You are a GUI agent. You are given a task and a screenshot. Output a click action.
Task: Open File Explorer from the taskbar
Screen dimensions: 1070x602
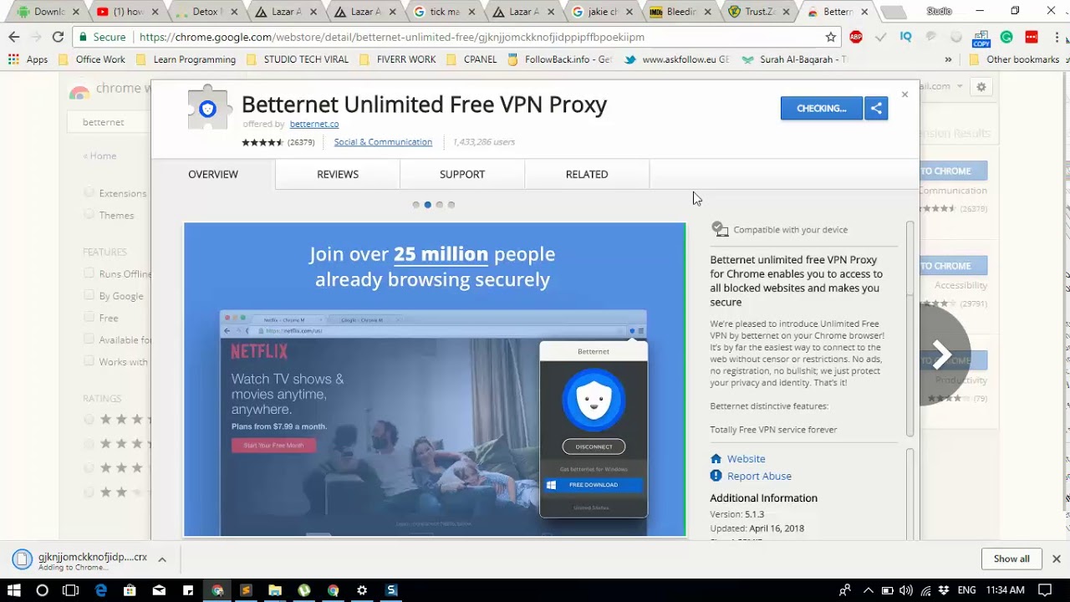pos(275,590)
